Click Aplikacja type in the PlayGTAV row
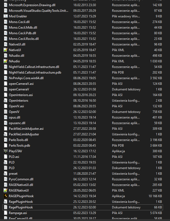Image resolution: width=170 pixels, height=221 pixels. click(118, 151)
